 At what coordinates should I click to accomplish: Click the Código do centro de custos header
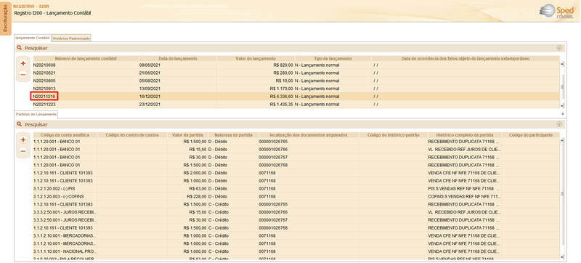132,135
